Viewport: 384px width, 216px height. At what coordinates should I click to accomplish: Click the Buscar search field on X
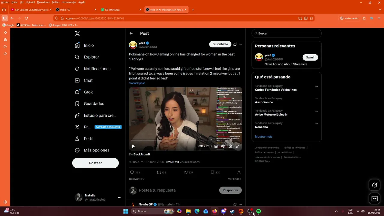[286, 33]
